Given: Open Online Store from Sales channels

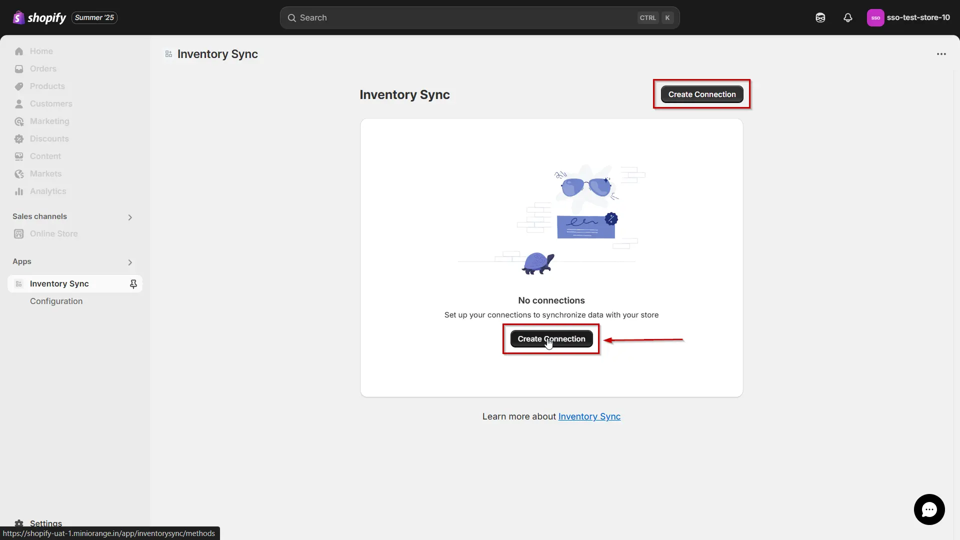Looking at the screenshot, I should coord(53,233).
